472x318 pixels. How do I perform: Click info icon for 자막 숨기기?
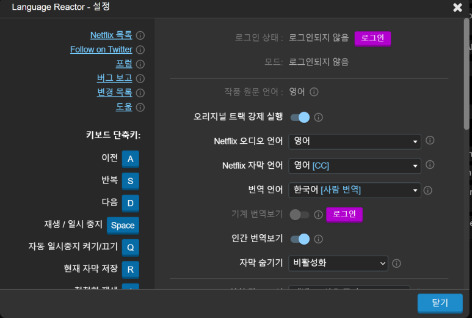click(396, 264)
